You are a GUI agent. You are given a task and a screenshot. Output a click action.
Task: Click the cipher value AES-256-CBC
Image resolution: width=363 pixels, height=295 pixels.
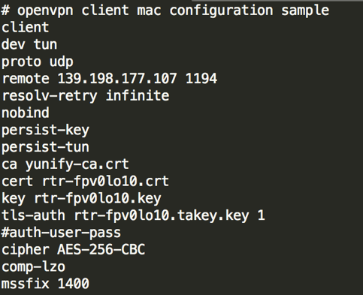pos(101,249)
